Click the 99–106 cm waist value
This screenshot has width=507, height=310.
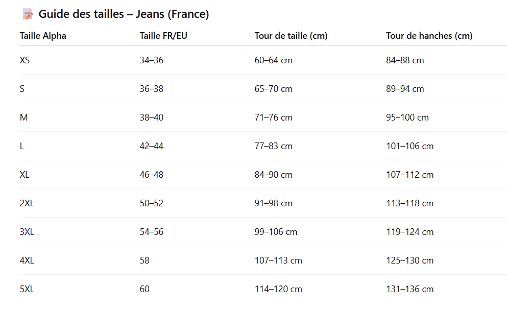276,232
